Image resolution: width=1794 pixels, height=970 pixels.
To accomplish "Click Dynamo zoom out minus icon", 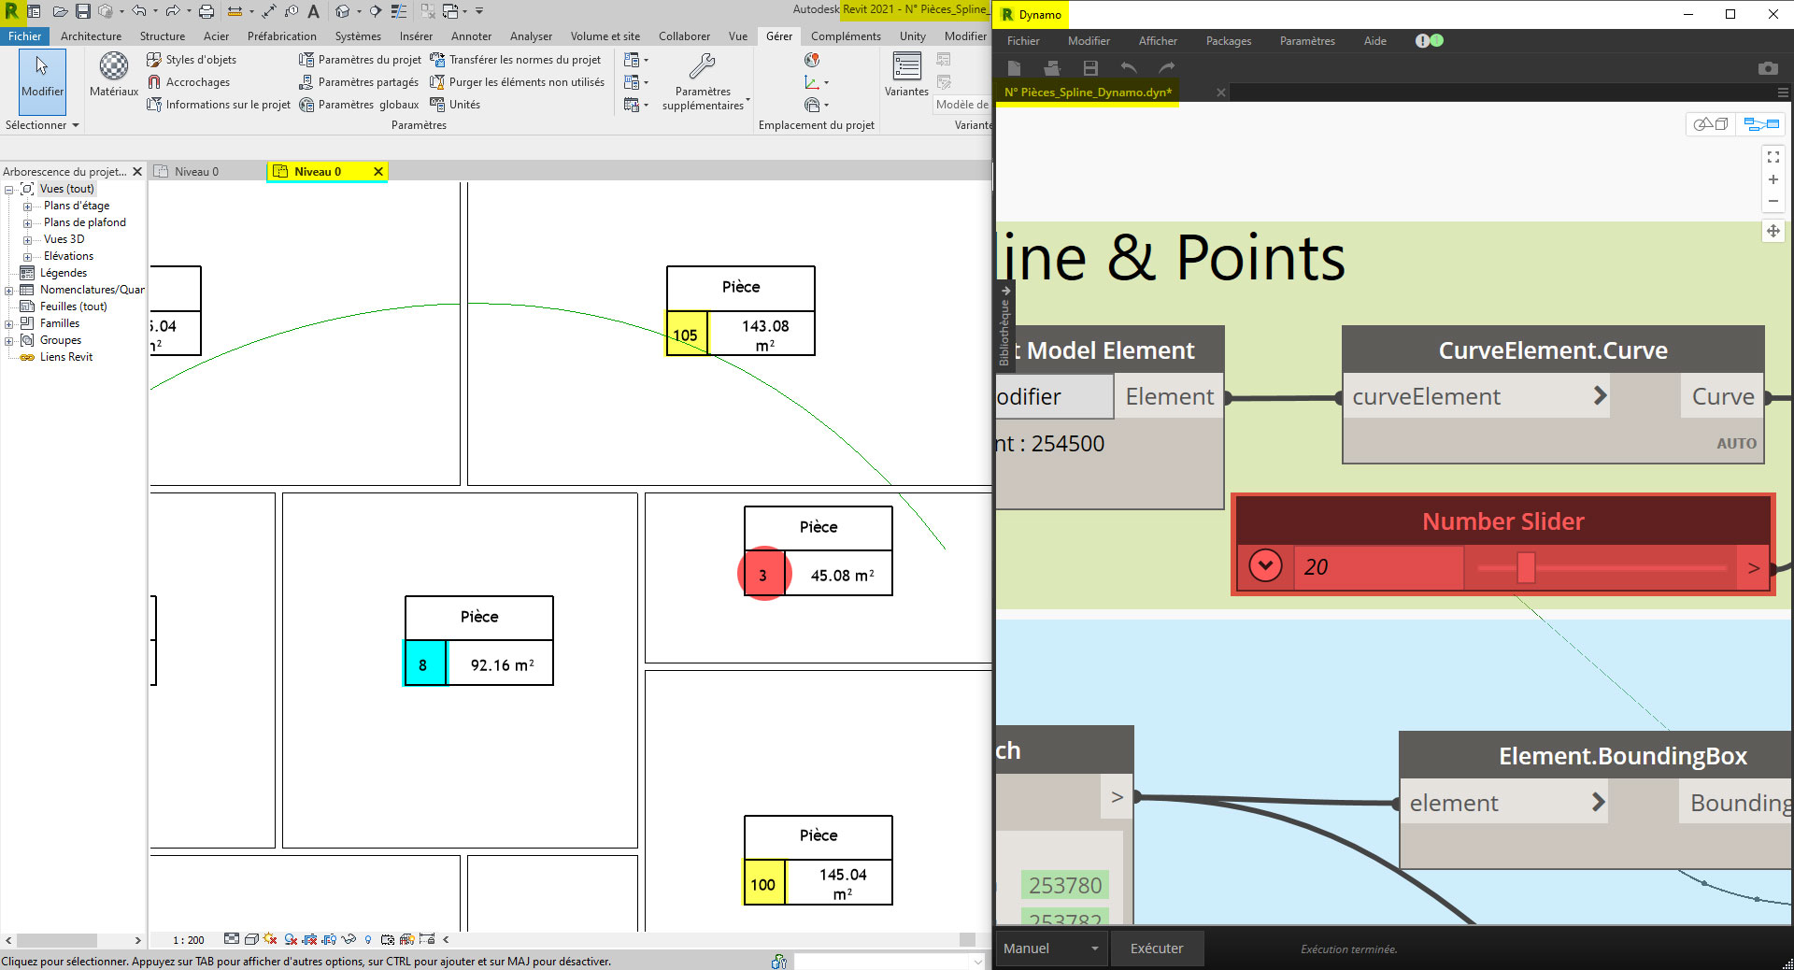I will (x=1773, y=201).
